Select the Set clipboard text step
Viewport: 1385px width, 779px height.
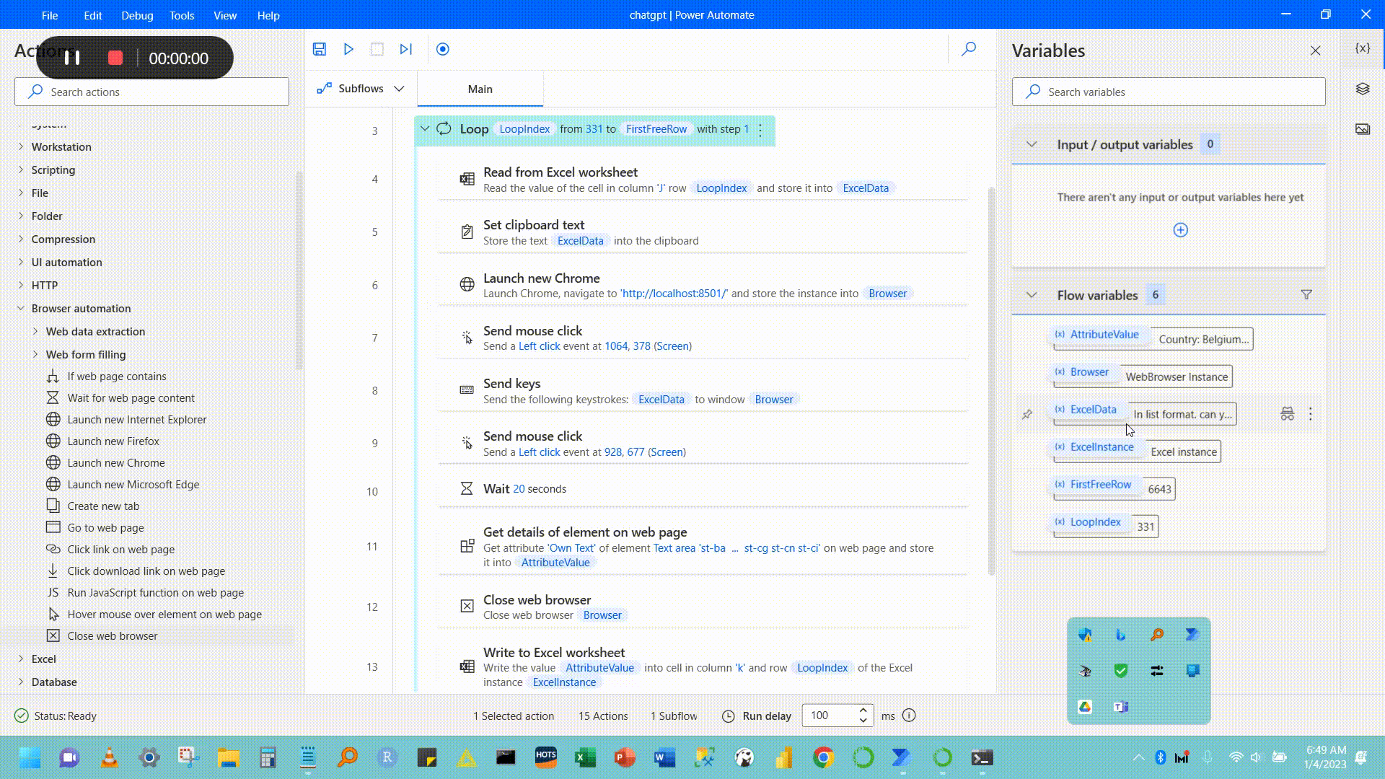tap(702, 232)
